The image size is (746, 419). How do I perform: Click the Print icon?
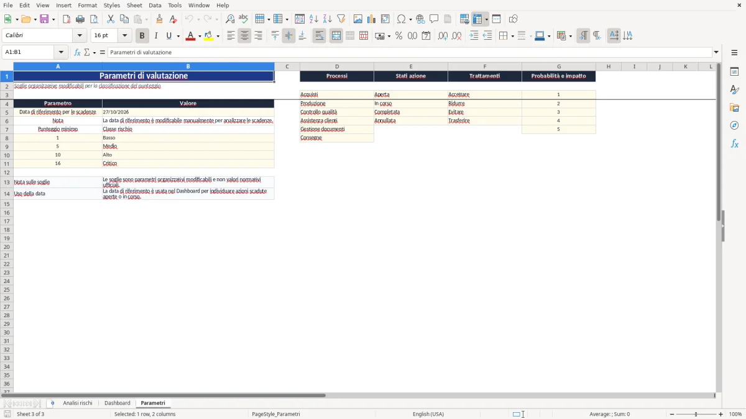pyautogui.click(x=80, y=19)
